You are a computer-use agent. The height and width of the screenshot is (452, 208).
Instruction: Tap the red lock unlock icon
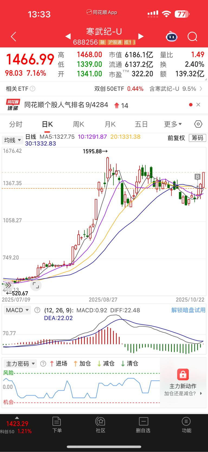click(x=183, y=374)
